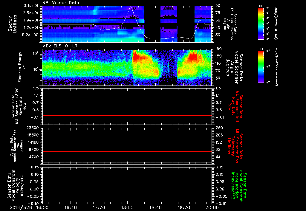
Task: Click the "18800" scanner position axis value
Action: coord(32,135)
